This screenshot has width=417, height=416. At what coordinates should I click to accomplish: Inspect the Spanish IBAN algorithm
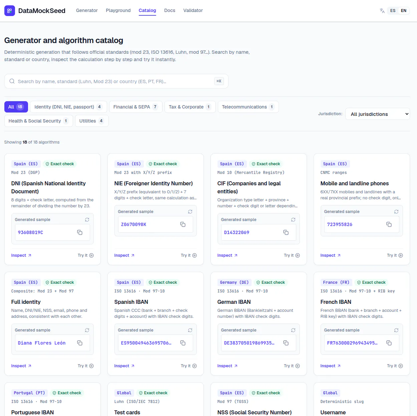click(124, 366)
